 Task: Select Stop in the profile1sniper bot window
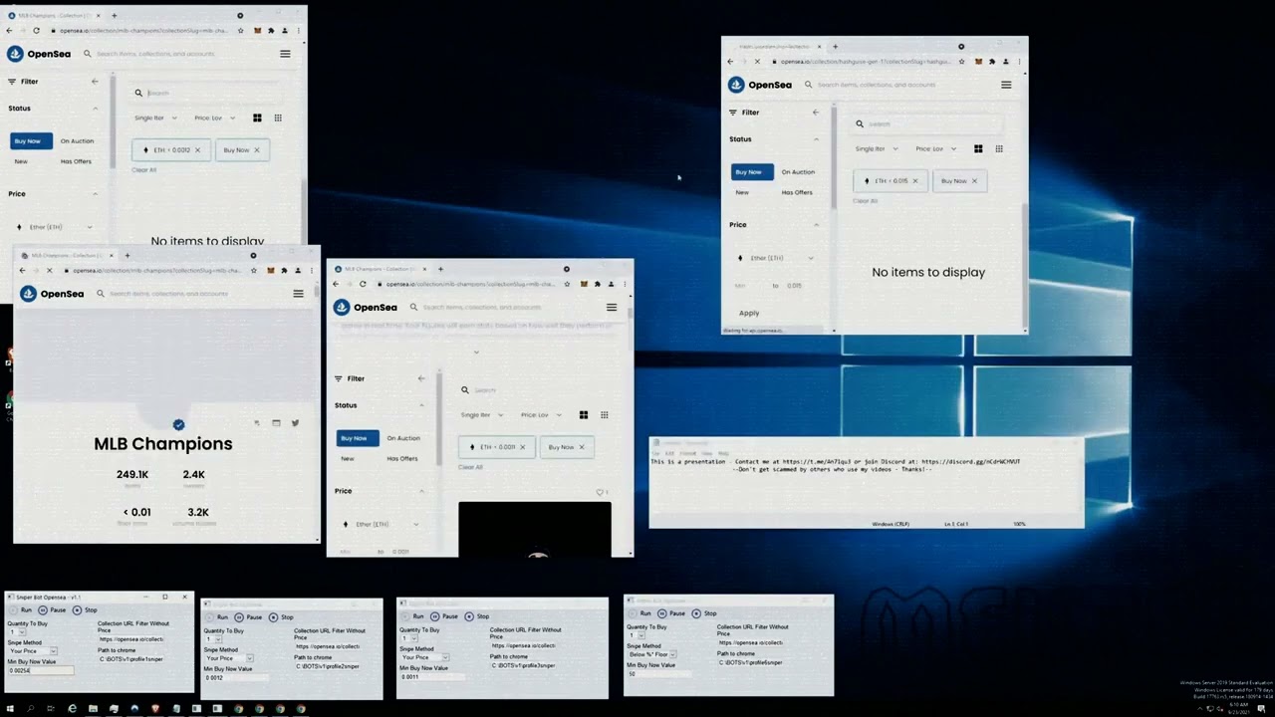coord(85,609)
